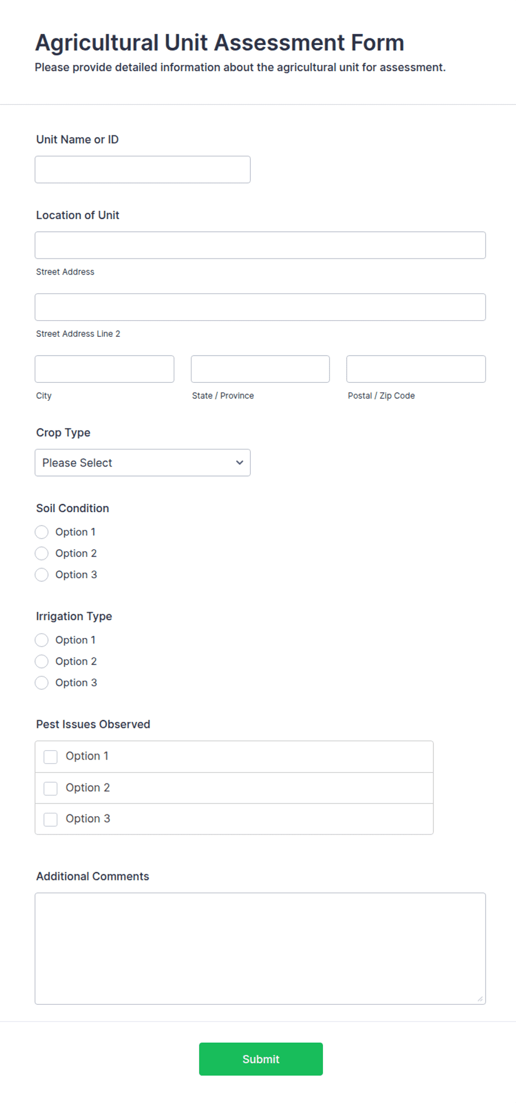Screen dimensions: 516x1103
Task: Choose Irrigation Type Option 3
Action: [42, 682]
